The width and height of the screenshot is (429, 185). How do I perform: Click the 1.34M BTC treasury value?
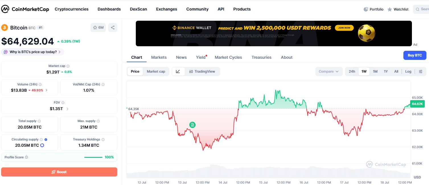[x=89, y=145]
